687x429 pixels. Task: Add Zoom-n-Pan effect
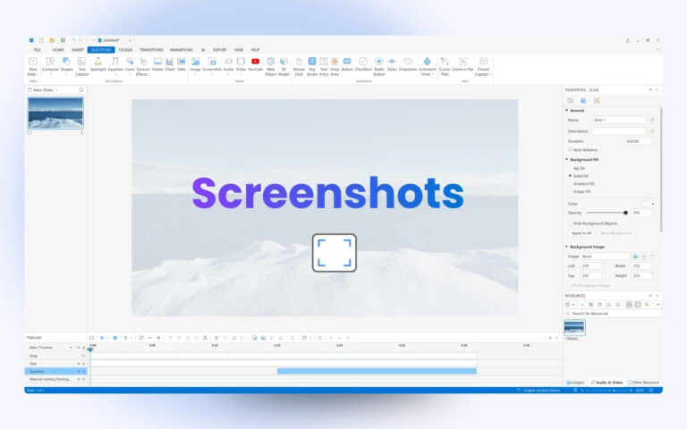(462, 64)
